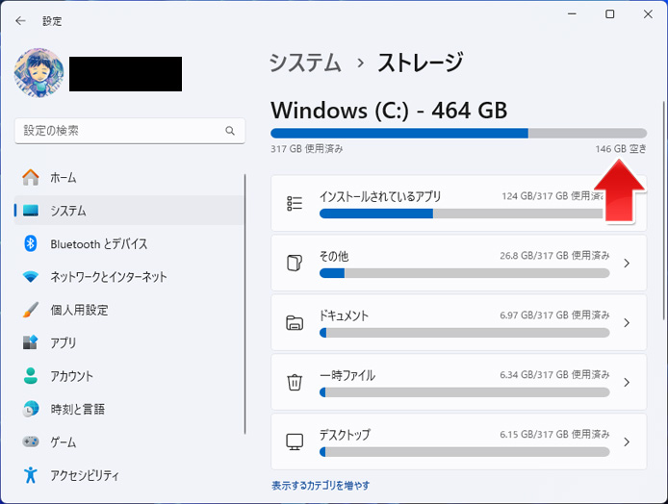Click システム breadcrumb in the header
The height and width of the screenshot is (504, 668).
[305, 63]
